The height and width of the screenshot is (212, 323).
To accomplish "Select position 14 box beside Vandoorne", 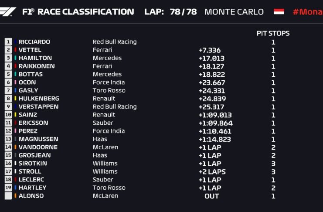I will pos(8,147).
